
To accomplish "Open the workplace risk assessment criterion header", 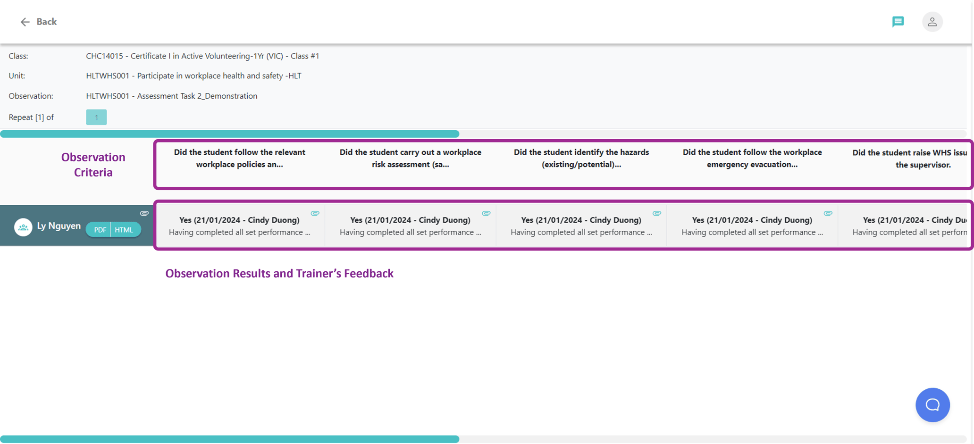I will 410,159.
